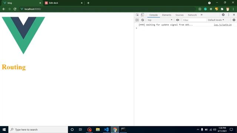Viewport: 237px width, 133px height.
Task: Click the red circular taskbar app
Action: point(89,130)
